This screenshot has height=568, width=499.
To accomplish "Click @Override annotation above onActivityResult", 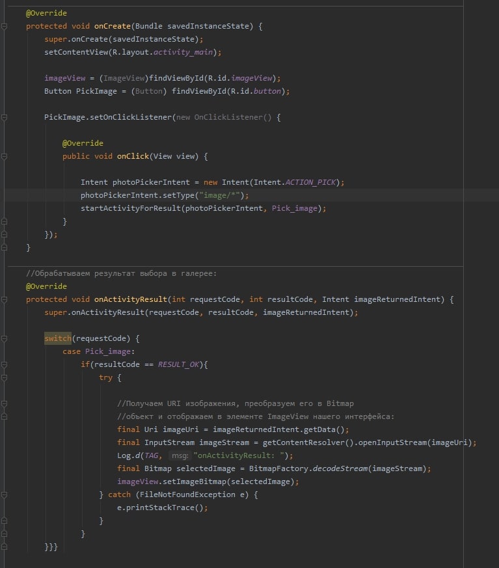I will tap(46, 286).
